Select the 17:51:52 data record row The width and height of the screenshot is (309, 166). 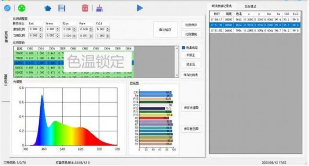(255, 31)
